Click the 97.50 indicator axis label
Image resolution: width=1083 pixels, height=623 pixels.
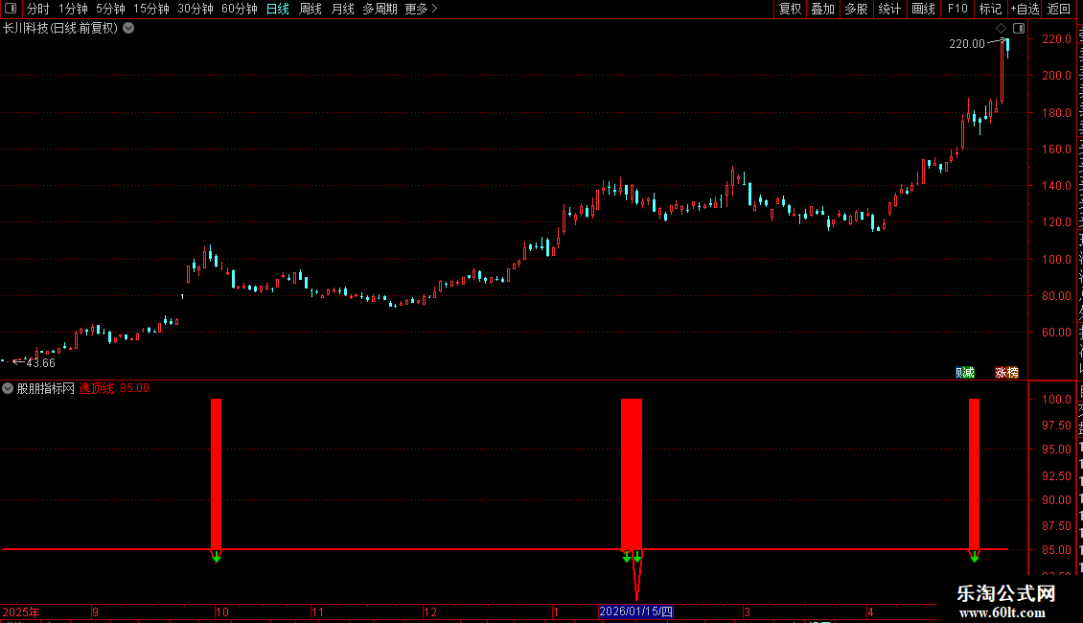[1057, 426]
